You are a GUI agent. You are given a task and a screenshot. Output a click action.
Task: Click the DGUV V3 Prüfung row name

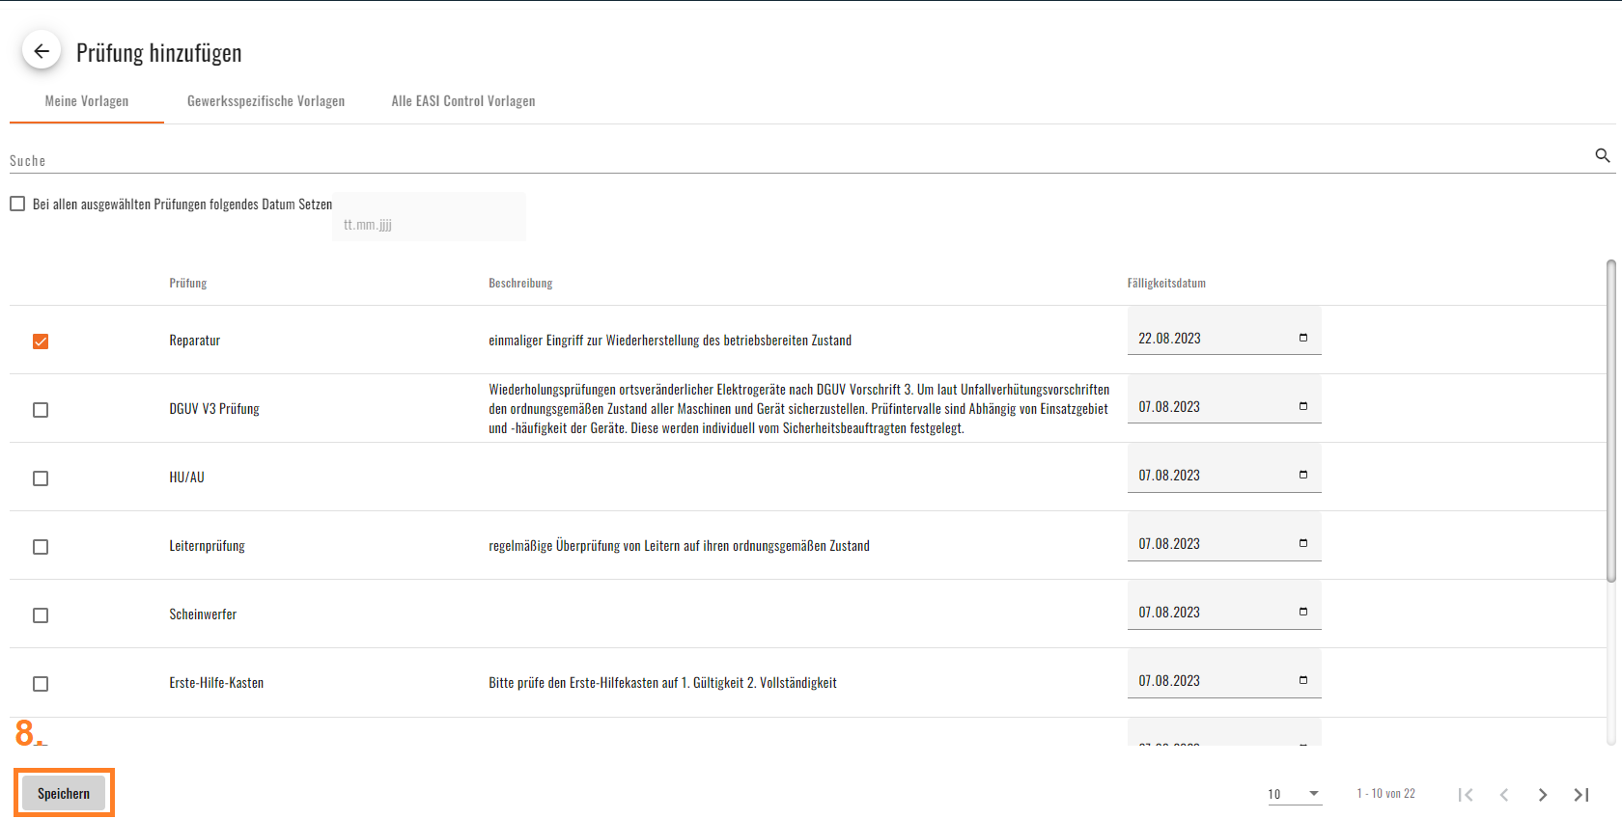click(x=214, y=409)
